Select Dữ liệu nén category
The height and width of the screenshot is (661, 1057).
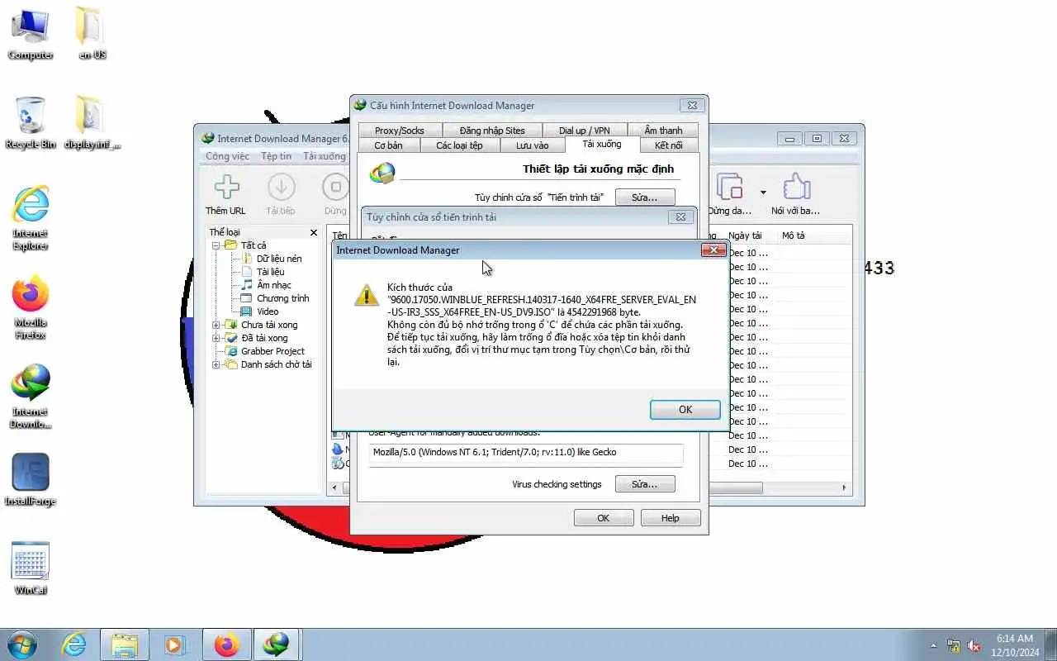pyautogui.click(x=278, y=259)
